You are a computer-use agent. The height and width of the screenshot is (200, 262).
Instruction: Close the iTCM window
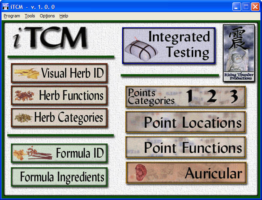255,7
